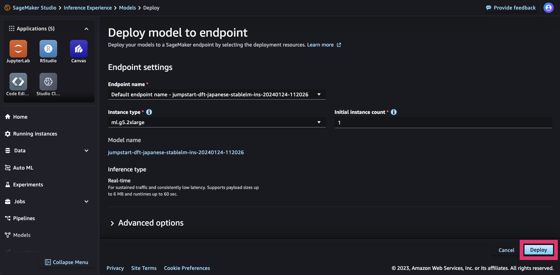Select Experiments in the sidebar
Image resolution: width=560 pixels, height=275 pixels.
(x=28, y=184)
